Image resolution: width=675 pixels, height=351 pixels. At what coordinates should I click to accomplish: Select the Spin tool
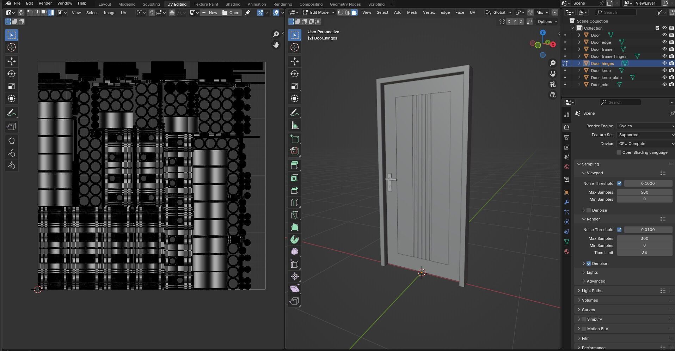pyautogui.click(x=295, y=240)
